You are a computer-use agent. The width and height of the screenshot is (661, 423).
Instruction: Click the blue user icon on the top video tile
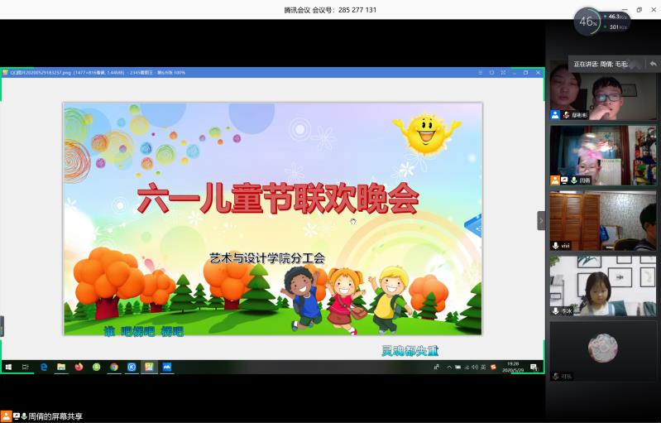555,115
